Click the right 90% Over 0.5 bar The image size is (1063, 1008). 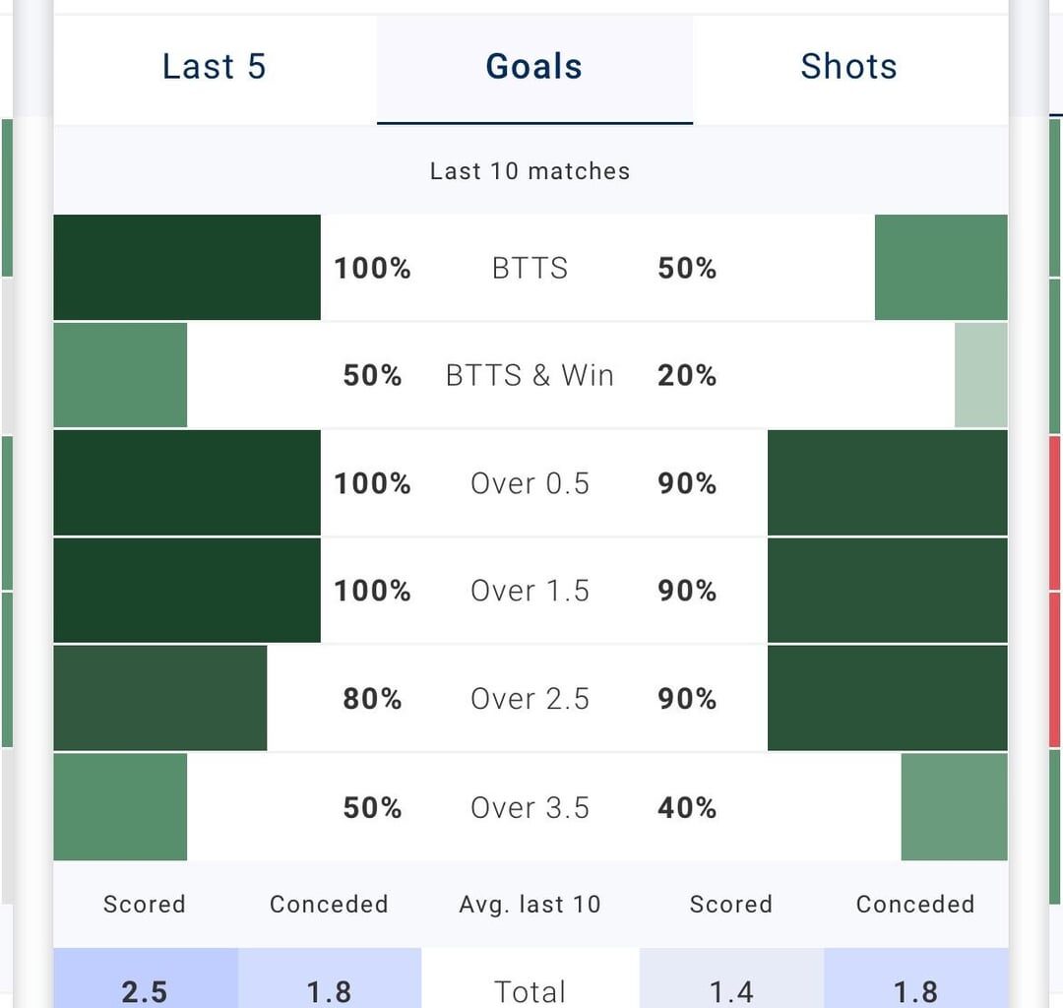(x=888, y=482)
